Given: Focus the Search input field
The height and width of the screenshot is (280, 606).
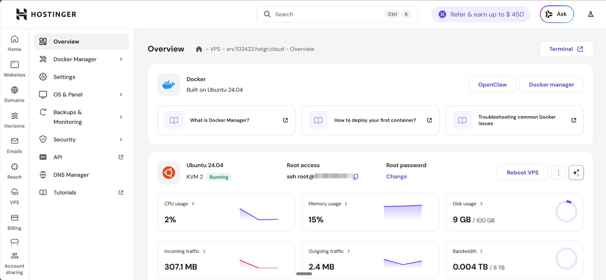Looking at the screenshot, I should point(337,14).
